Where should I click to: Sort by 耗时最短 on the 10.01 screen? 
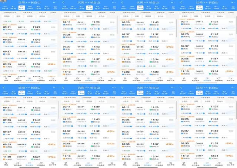[x=18, y=79]
